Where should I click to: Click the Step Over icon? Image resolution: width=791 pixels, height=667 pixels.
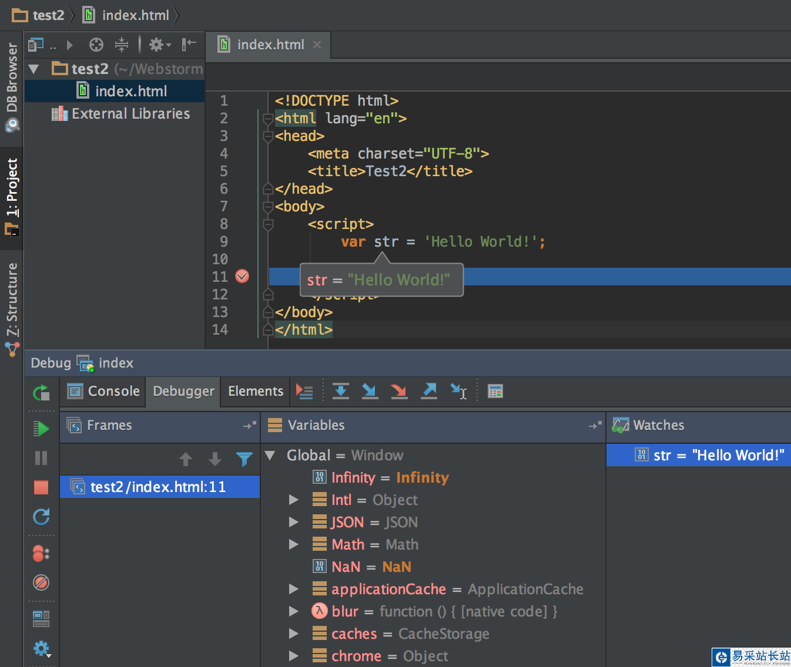[341, 391]
